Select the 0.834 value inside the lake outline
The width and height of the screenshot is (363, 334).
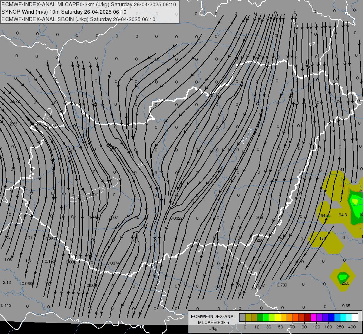tap(94, 194)
